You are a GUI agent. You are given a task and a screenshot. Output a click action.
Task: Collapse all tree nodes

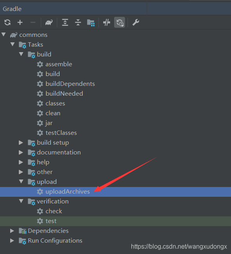point(78,22)
